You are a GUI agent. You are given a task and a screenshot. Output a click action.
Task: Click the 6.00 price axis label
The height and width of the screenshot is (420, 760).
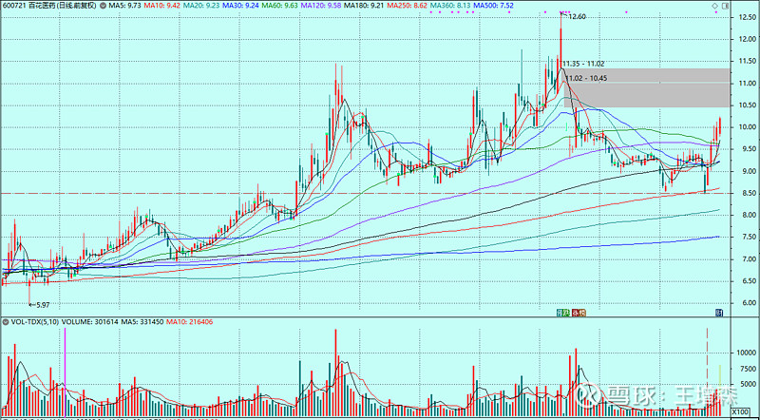(x=749, y=304)
